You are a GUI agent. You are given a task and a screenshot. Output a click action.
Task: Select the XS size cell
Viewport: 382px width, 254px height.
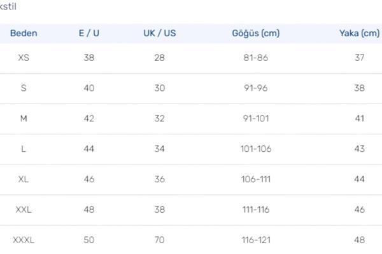(24, 57)
